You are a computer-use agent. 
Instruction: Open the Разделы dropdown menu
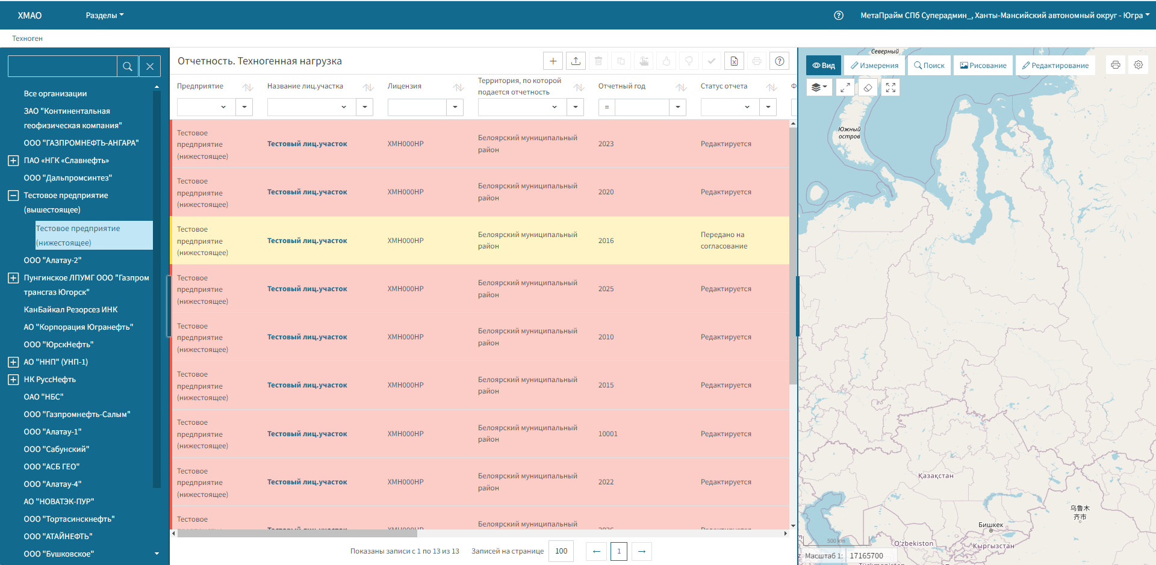click(x=104, y=16)
